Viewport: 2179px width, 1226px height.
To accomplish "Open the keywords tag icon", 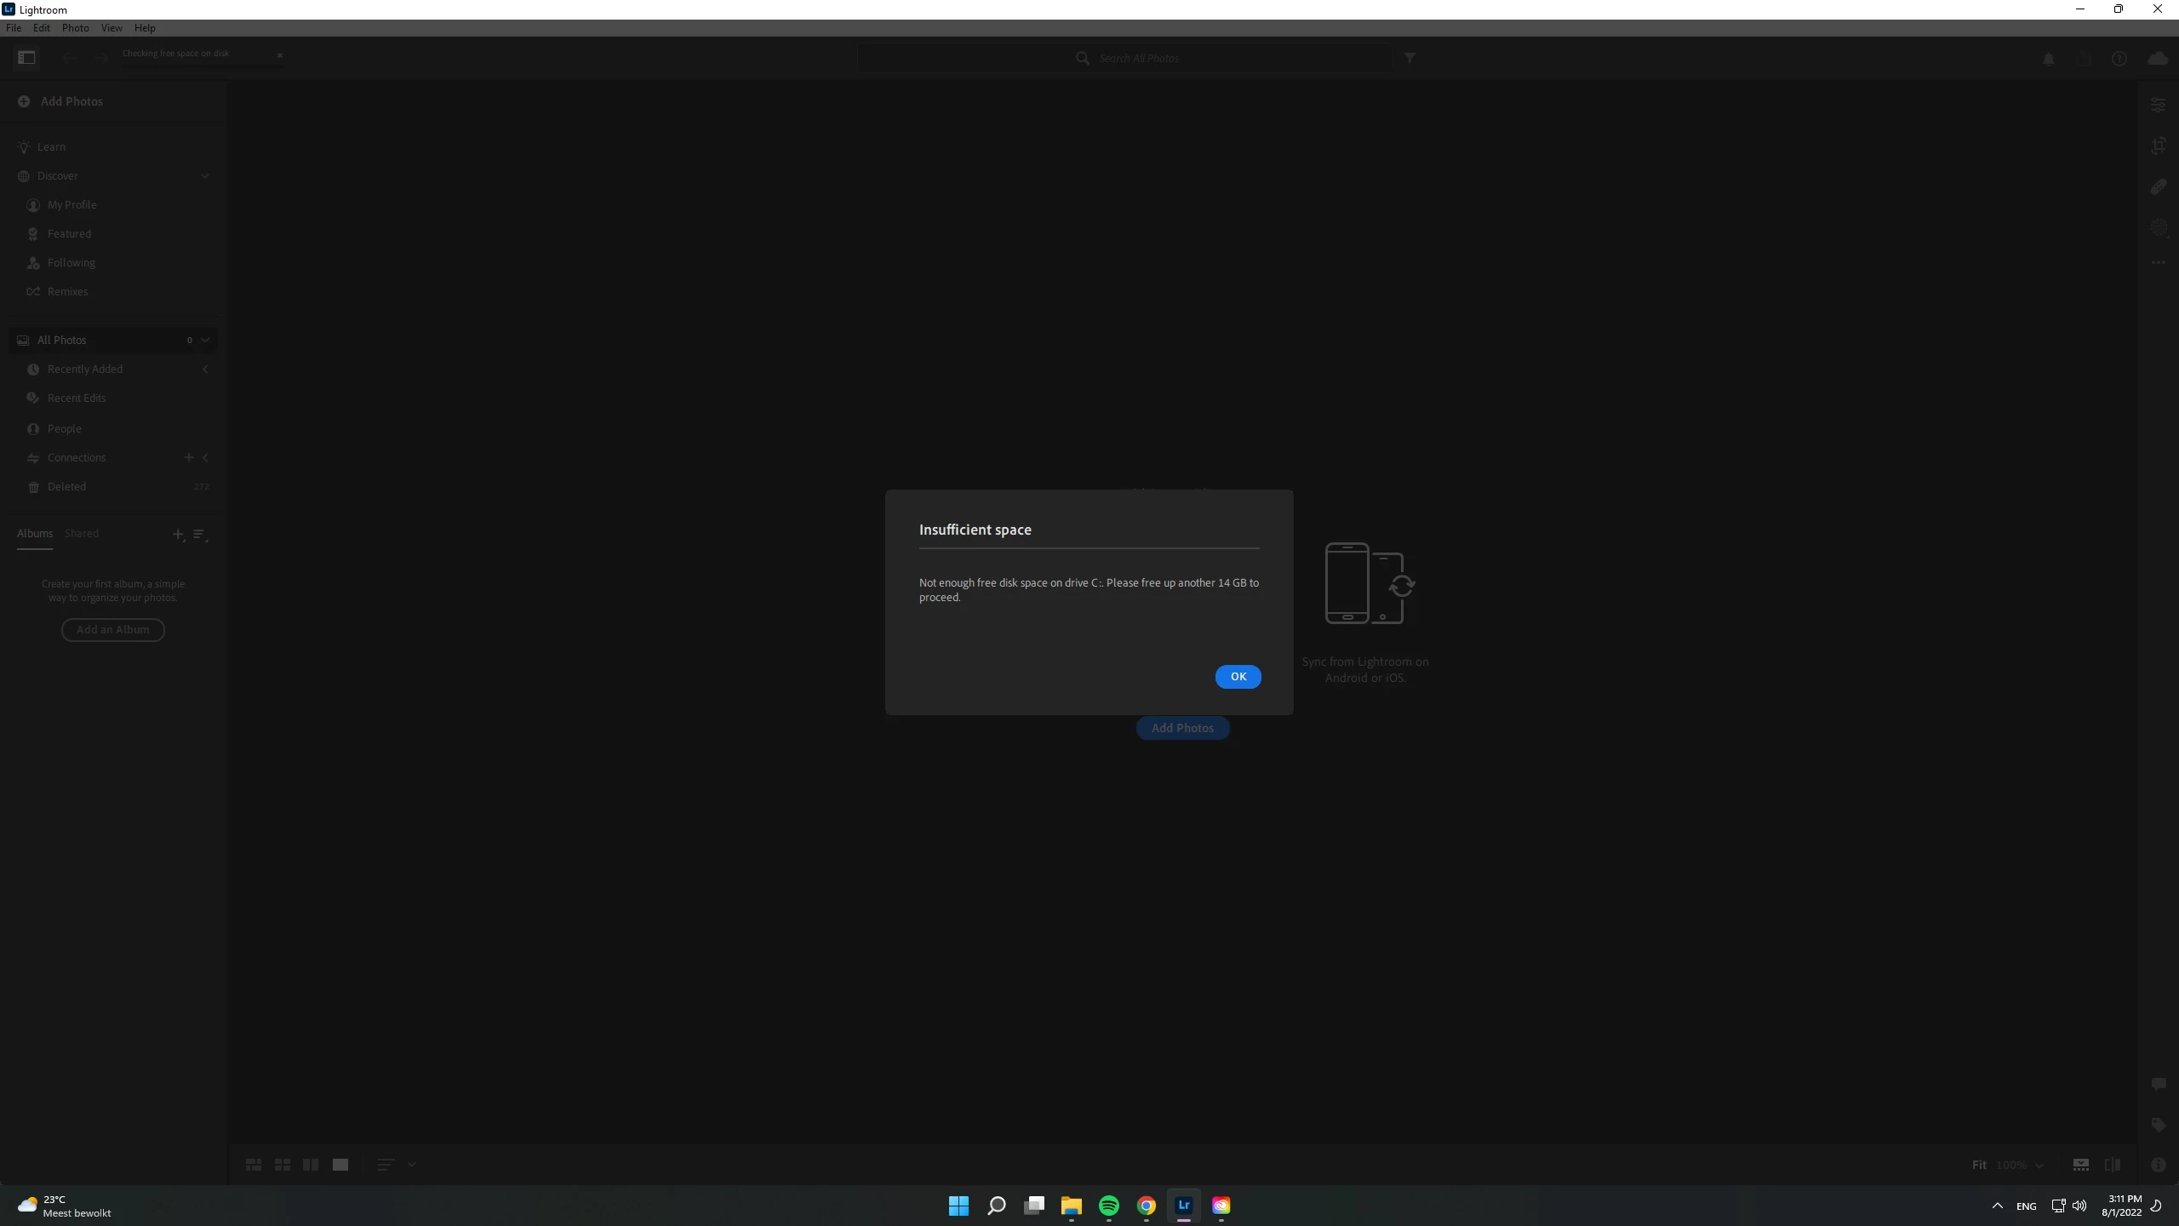I will click(2158, 1125).
